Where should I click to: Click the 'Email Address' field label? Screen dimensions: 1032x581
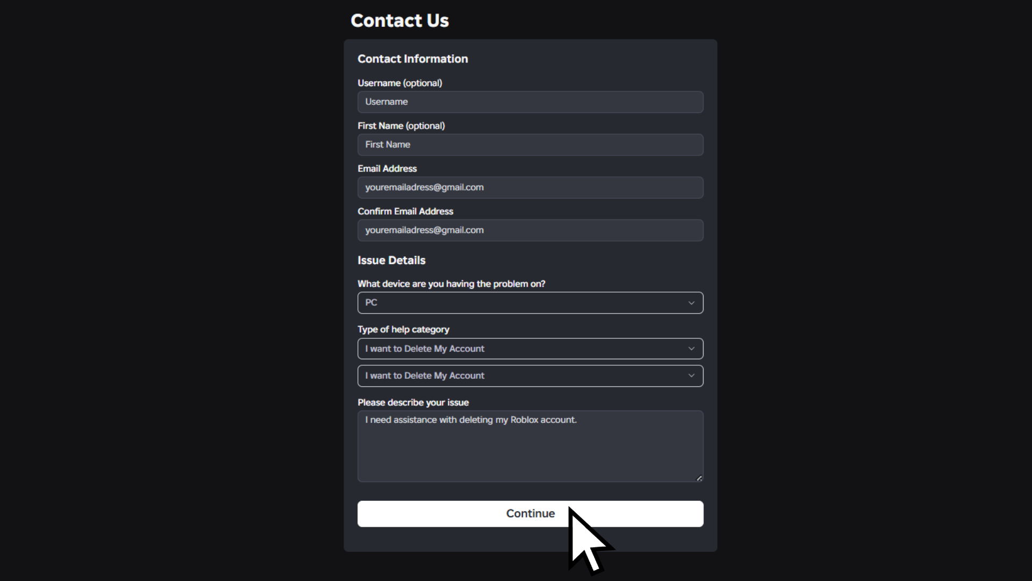tap(386, 168)
